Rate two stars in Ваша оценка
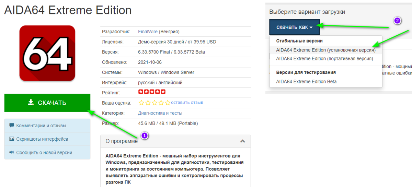The height and width of the screenshot is (187, 412). point(148,103)
